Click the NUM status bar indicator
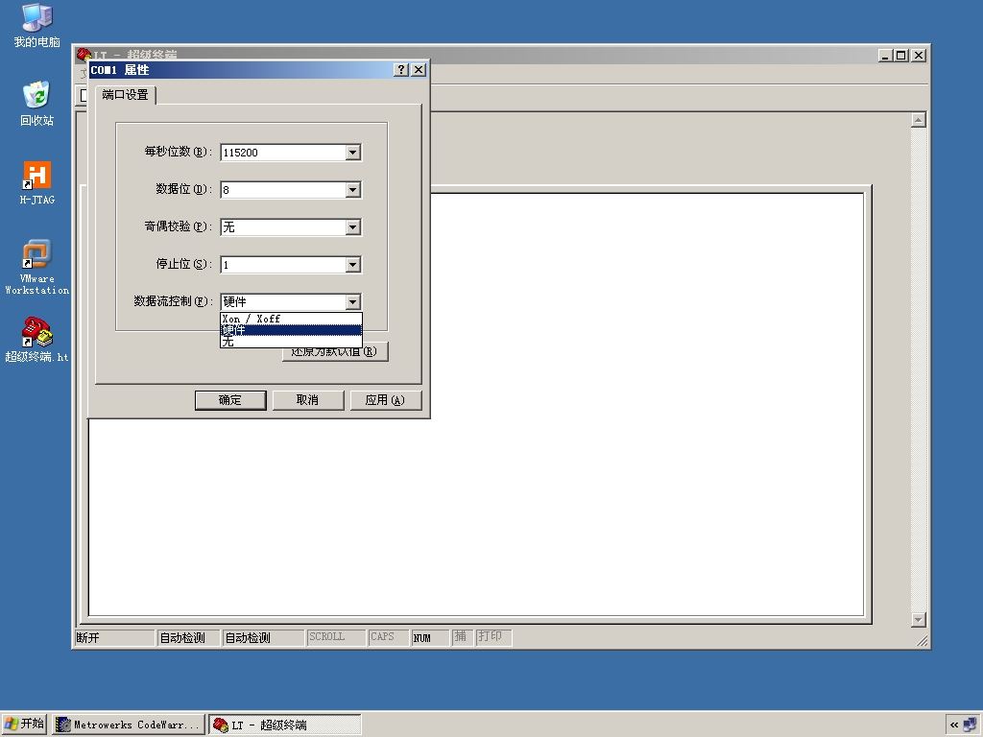 coord(429,637)
